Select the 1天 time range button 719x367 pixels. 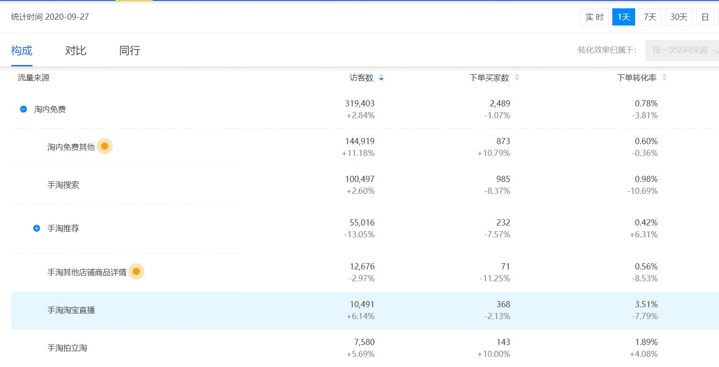tap(623, 17)
